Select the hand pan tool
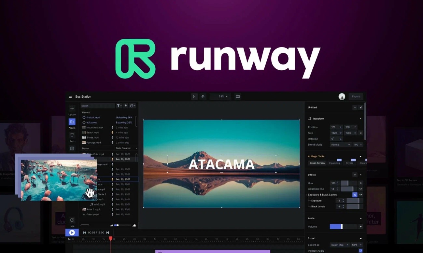This screenshot has width=423, height=253. tap(203, 96)
